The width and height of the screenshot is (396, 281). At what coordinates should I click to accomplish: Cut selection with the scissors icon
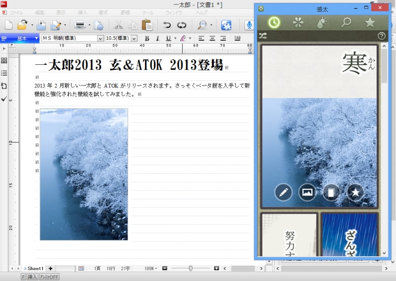(x=118, y=25)
